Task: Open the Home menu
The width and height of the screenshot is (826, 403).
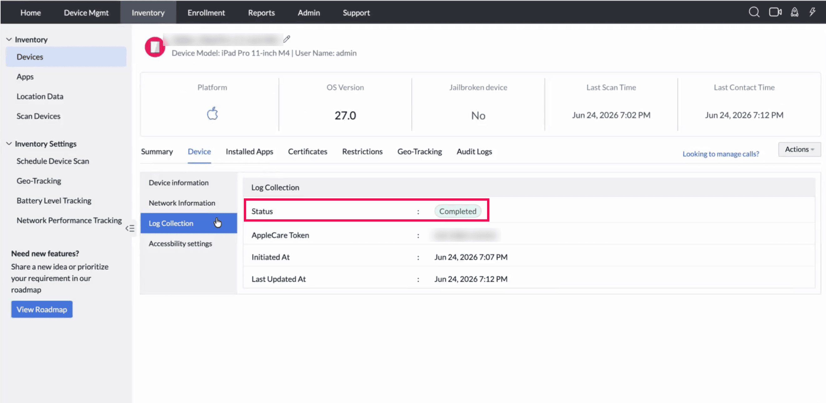Action: pos(30,13)
